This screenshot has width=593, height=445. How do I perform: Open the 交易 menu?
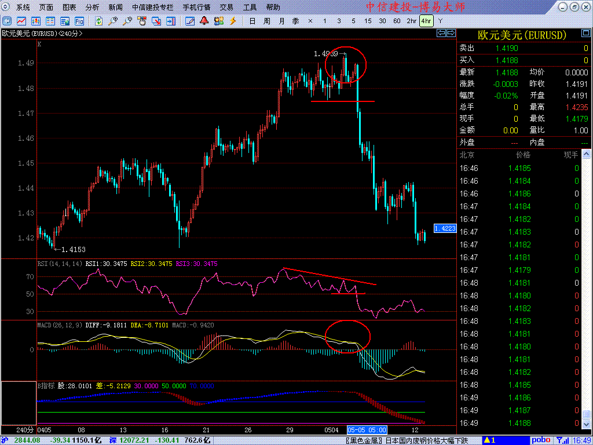226,7
